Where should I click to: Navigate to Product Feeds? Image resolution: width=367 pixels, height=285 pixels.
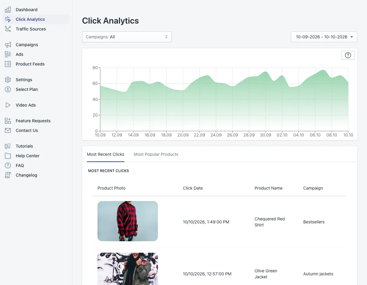click(x=30, y=64)
